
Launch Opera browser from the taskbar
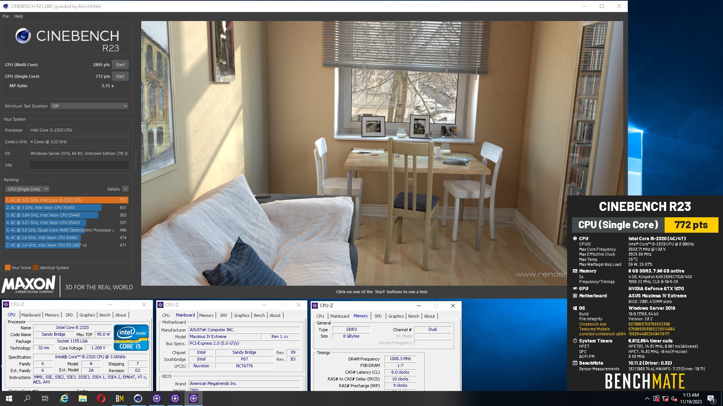(x=101, y=398)
